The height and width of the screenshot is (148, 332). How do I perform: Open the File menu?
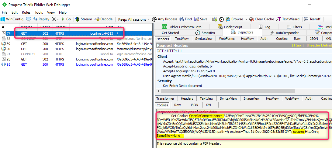point(5,12)
